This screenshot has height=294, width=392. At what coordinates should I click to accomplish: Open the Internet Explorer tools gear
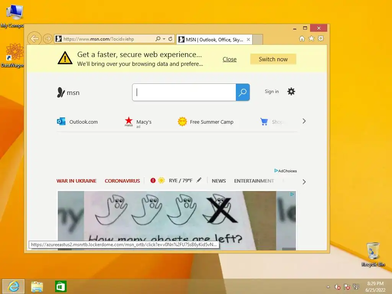tap(321, 39)
